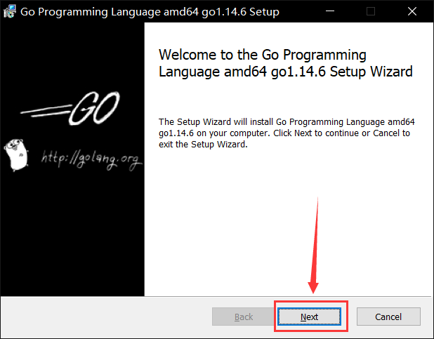434x339 pixels.
Task: Click 'go1.14.6' in the description paragraph
Action: 176,133
